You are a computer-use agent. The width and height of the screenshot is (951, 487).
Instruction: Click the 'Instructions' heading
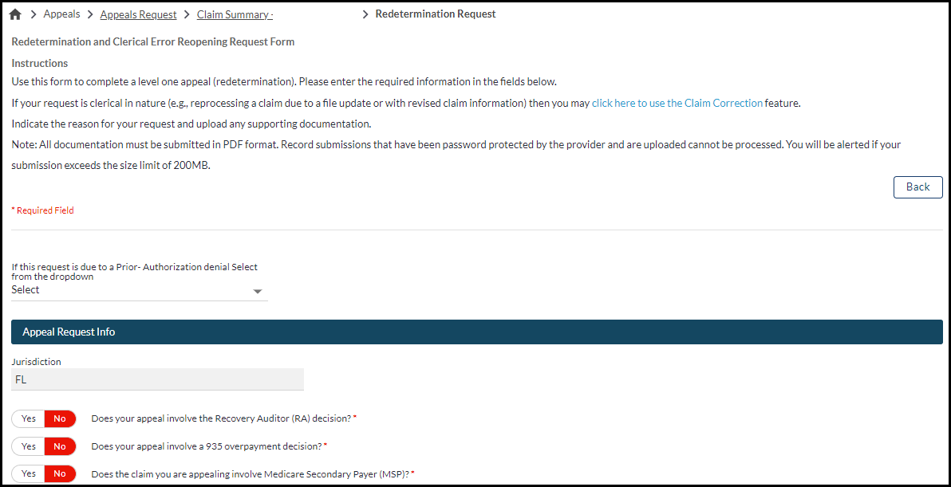point(39,63)
